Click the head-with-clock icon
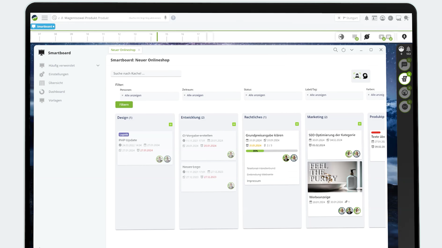 [365, 76]
